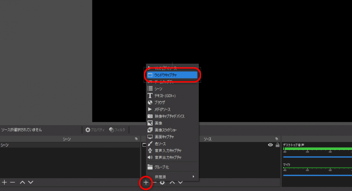Click the add source plus button
This screenshot has height=191, width=352.
coord(146,182)
